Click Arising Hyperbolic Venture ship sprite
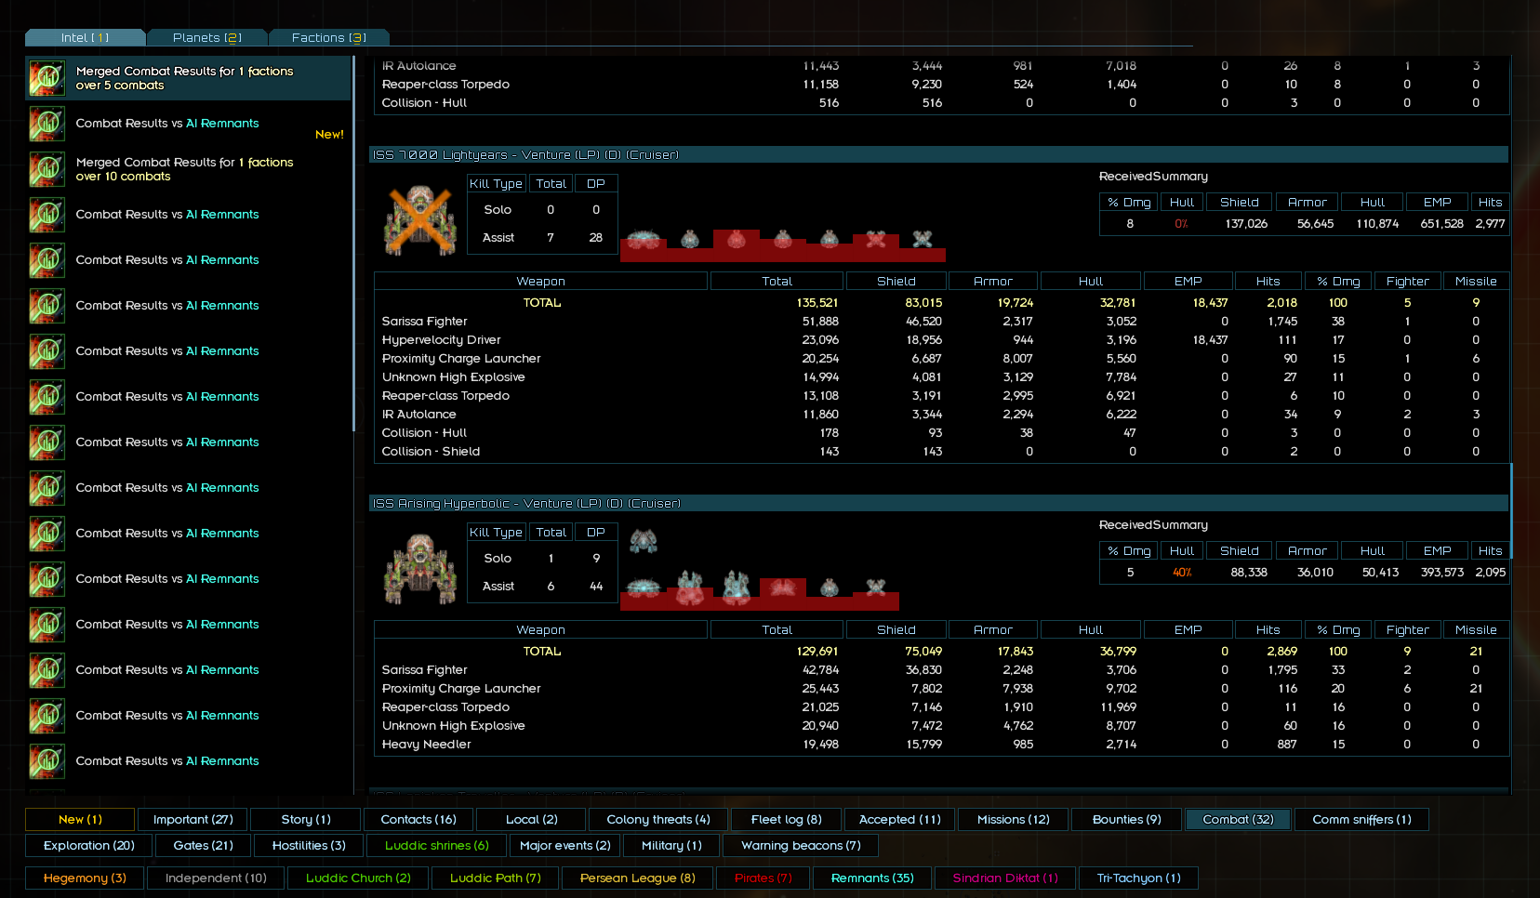 [x=420, y=569]
